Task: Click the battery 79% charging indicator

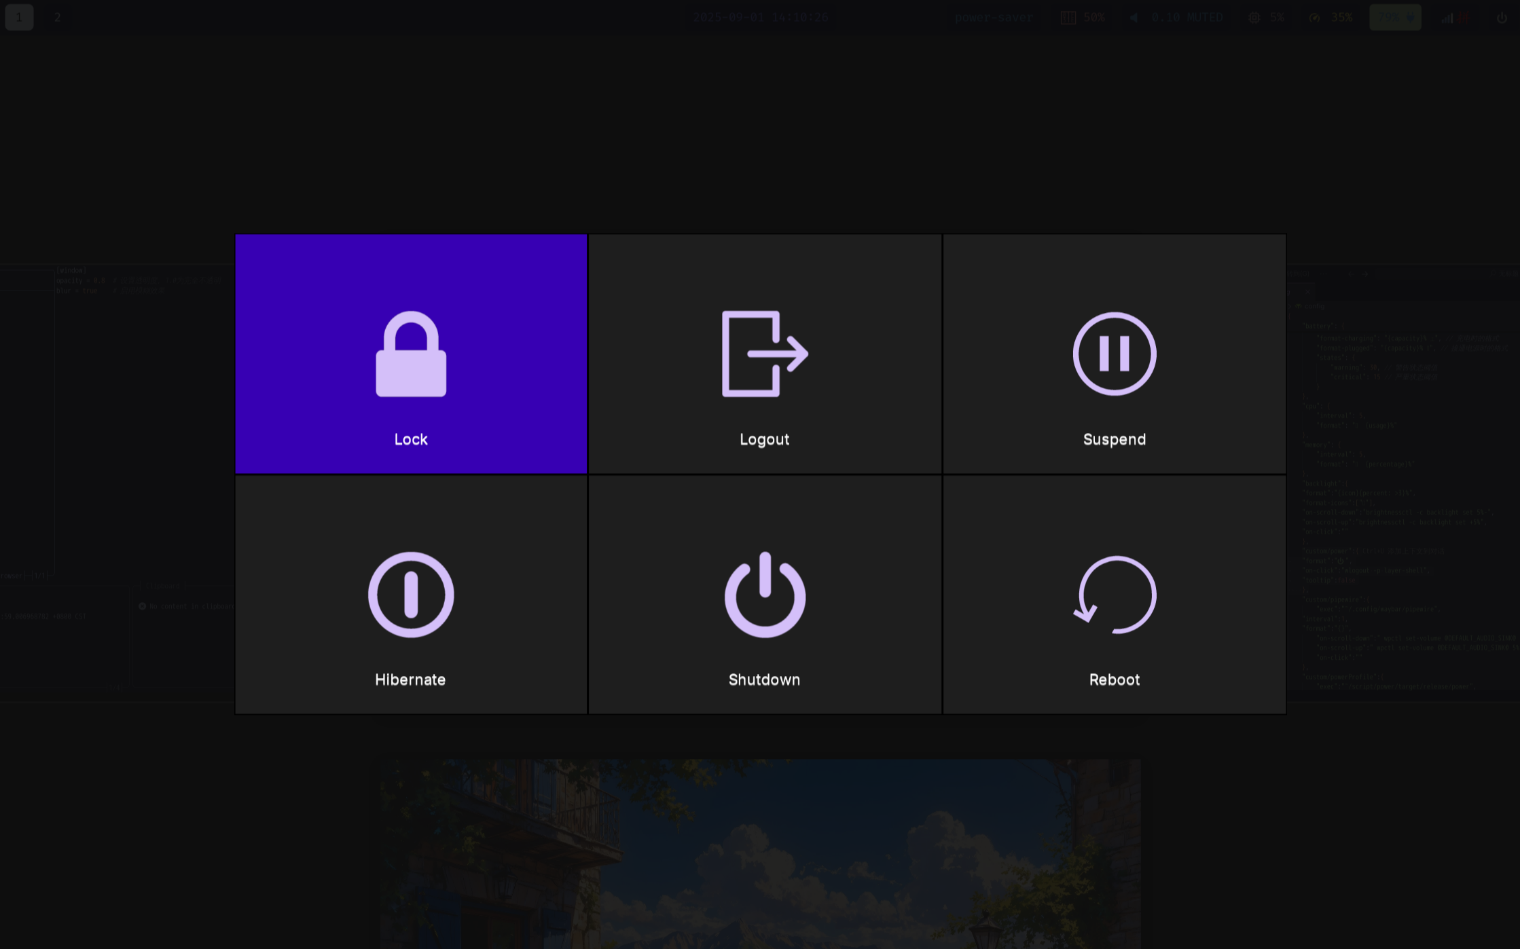Action: pyautogui.click(x=1394, y=18)
